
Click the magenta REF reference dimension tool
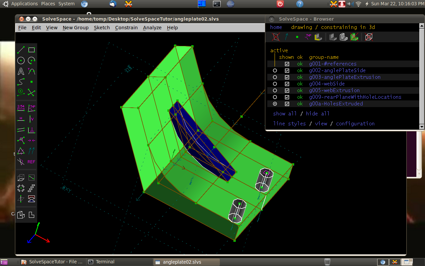32,162
